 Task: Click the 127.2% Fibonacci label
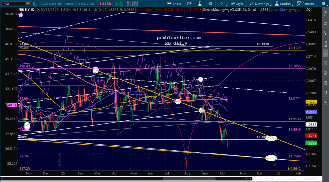pyautogui.click(x=25, y=169)
